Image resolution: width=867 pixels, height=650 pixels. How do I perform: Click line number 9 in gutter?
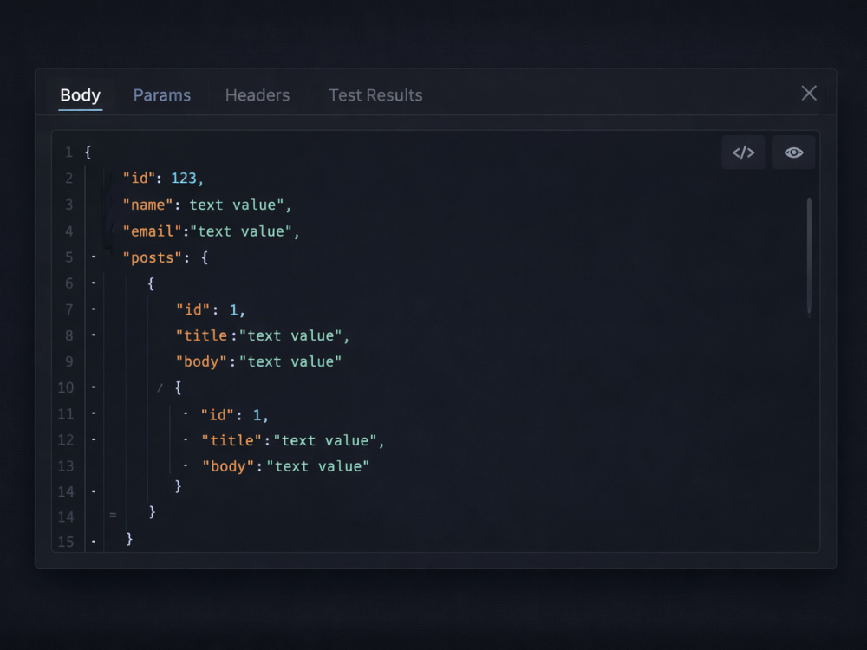[x=68, y=361]
